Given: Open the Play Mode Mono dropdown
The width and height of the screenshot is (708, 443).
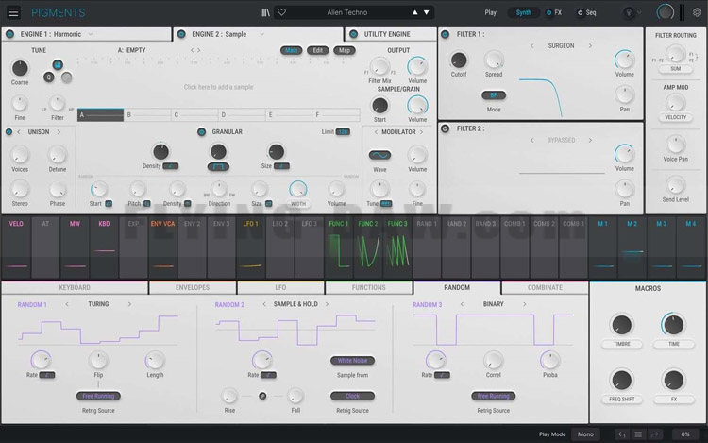Looking at the screenshot, I should point(585,434).
